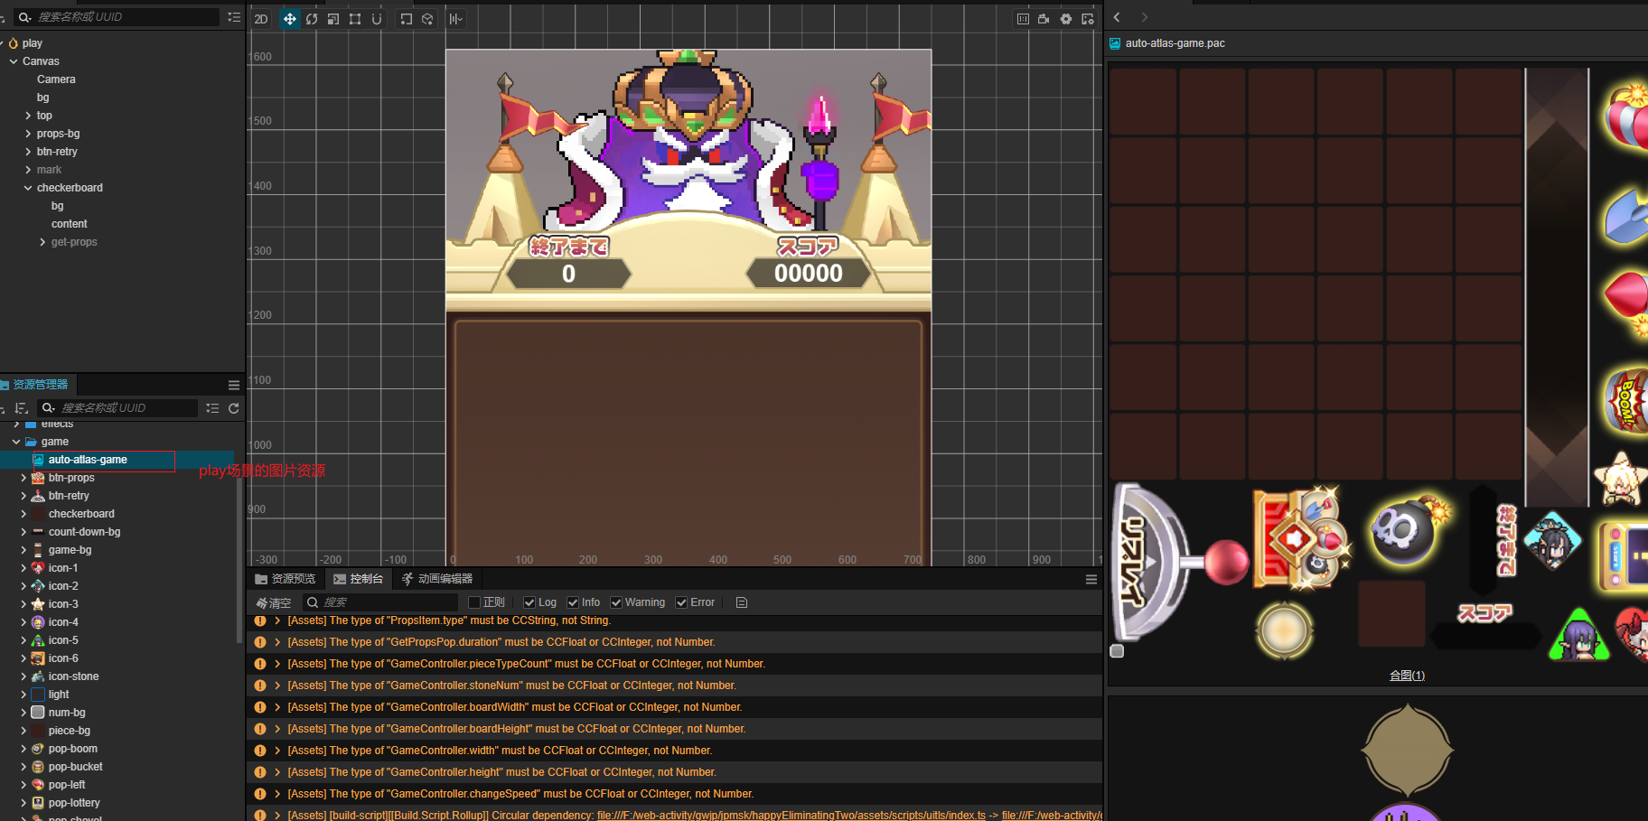Expand the mark node
Screen dimensions: 1648x821
(x=28, y=170)
